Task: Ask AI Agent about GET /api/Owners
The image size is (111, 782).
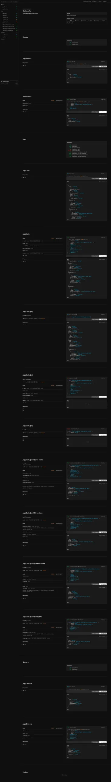Action: tap(95, 692)
